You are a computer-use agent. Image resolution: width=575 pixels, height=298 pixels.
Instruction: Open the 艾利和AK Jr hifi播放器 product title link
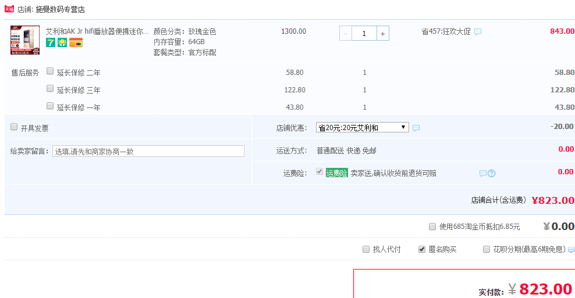point(97,31)
